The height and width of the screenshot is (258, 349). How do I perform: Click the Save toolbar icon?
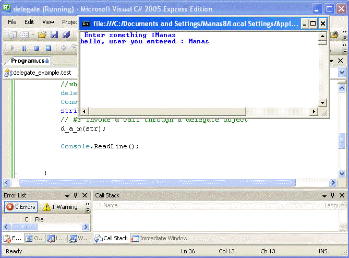pyautogui.click(x=55, y=34)
